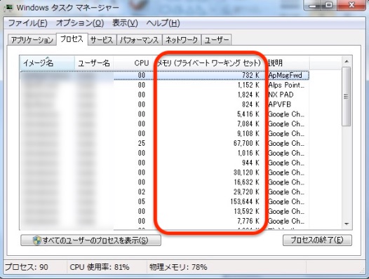
Task: Select the row with 13,592 K memory
Action: (165, 212)
